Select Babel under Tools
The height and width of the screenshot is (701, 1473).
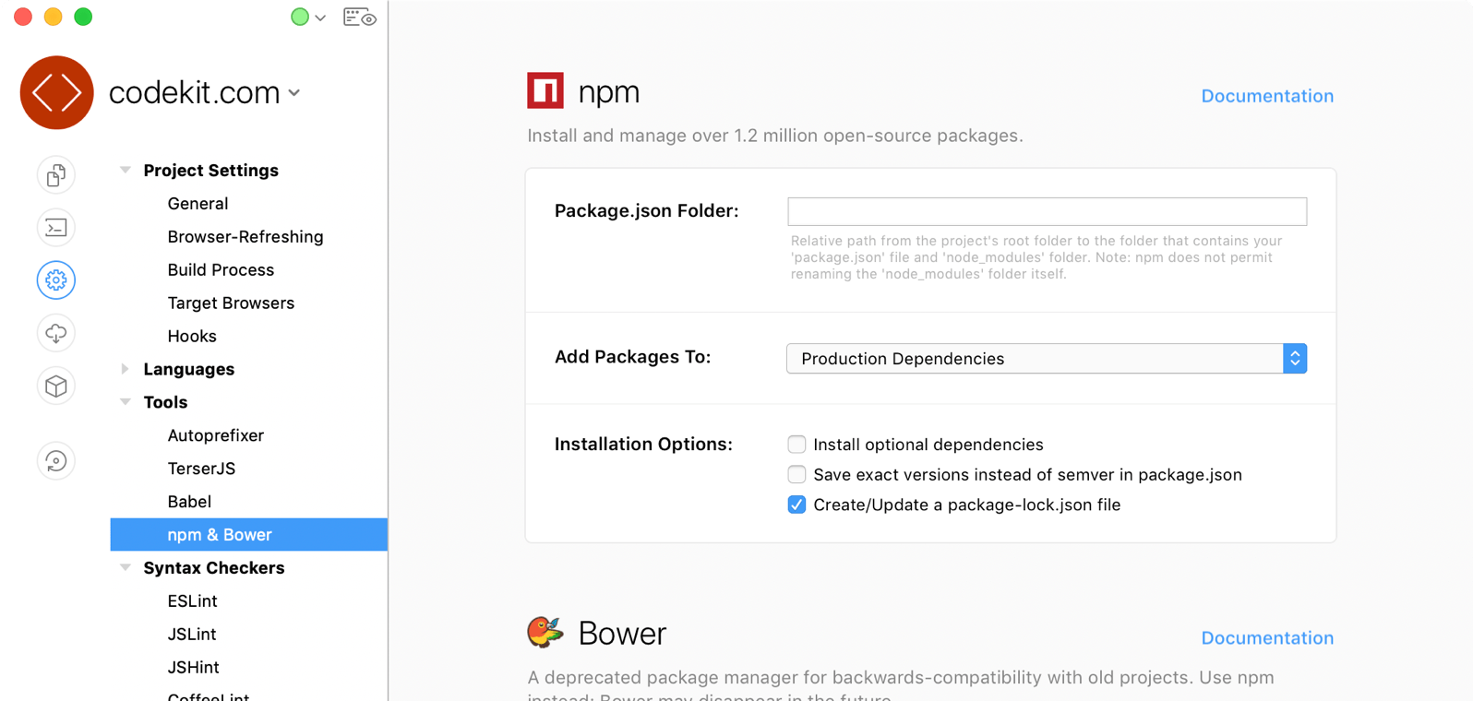pyautogui.click(x=189, y=502)
